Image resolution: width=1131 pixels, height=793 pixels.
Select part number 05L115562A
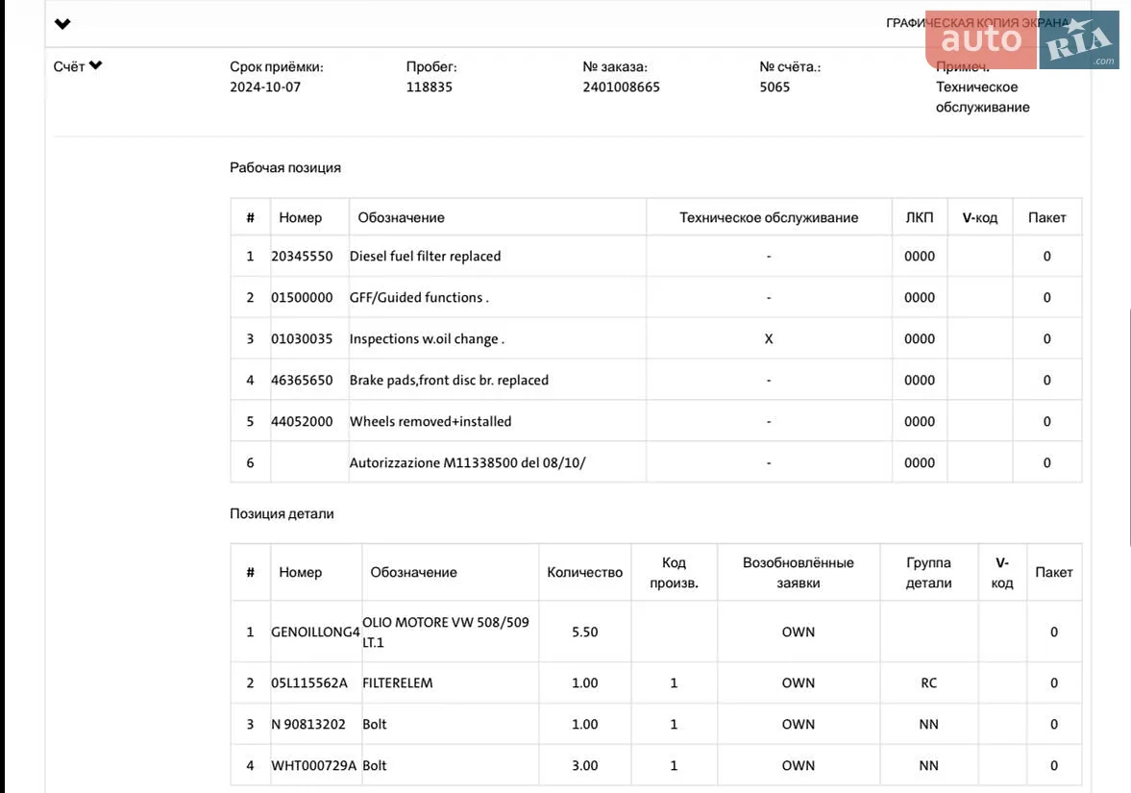309,682
